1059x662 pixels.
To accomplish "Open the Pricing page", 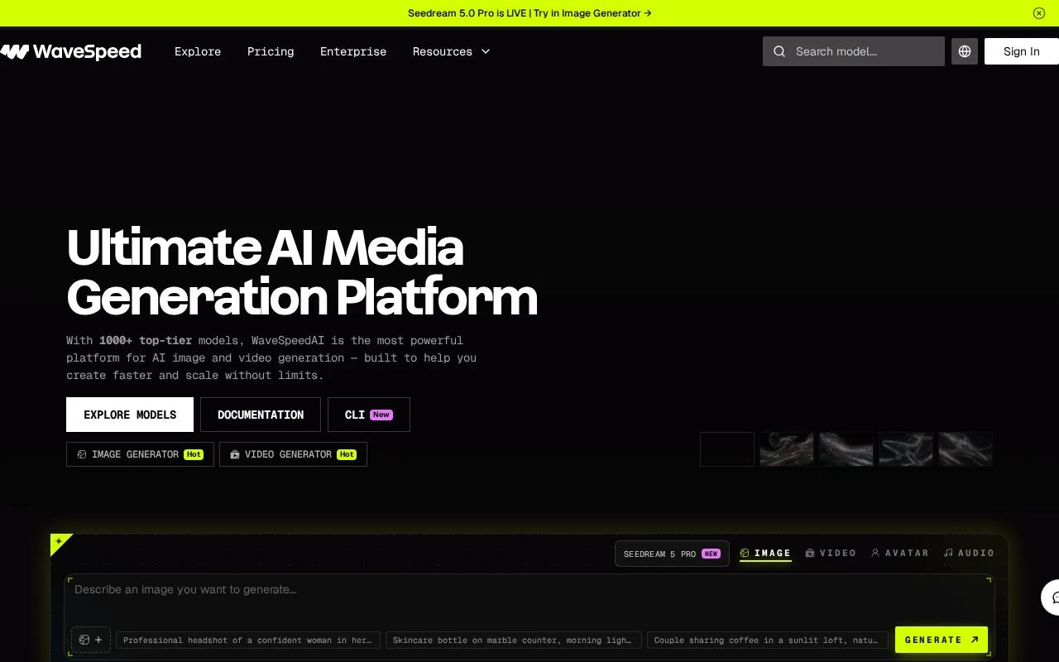I will pos(271,51).
